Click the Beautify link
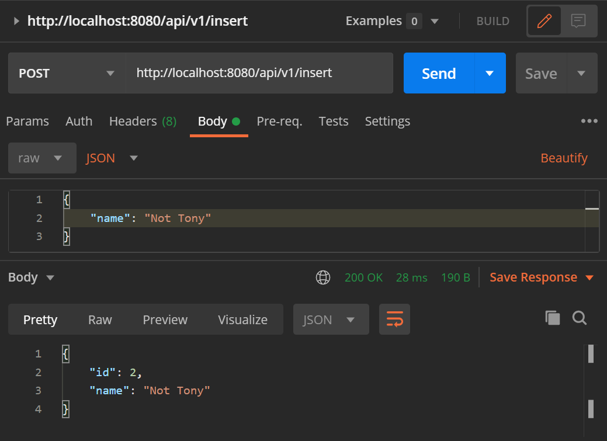 (563, 158)
